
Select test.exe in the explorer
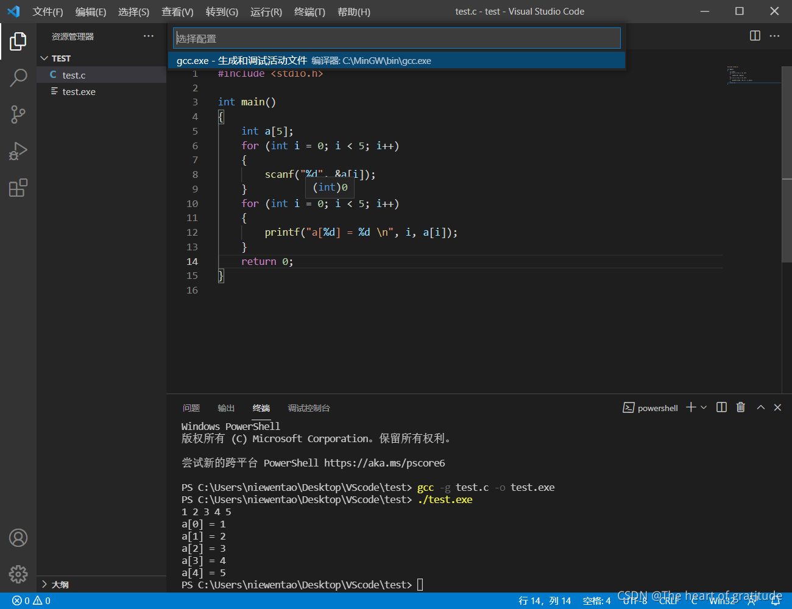tap(101, 91)
